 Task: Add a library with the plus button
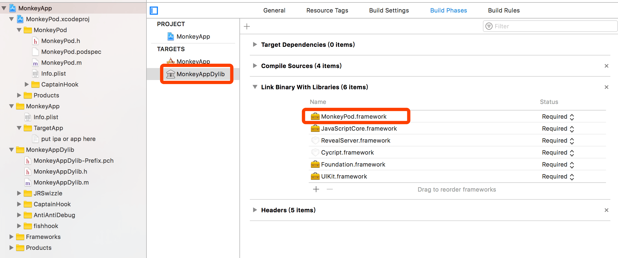pos(316,189)
